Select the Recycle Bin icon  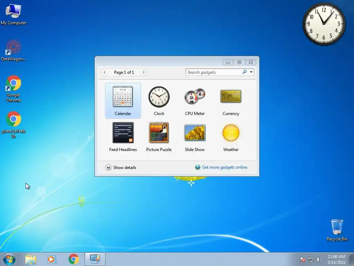click(337, 230)
